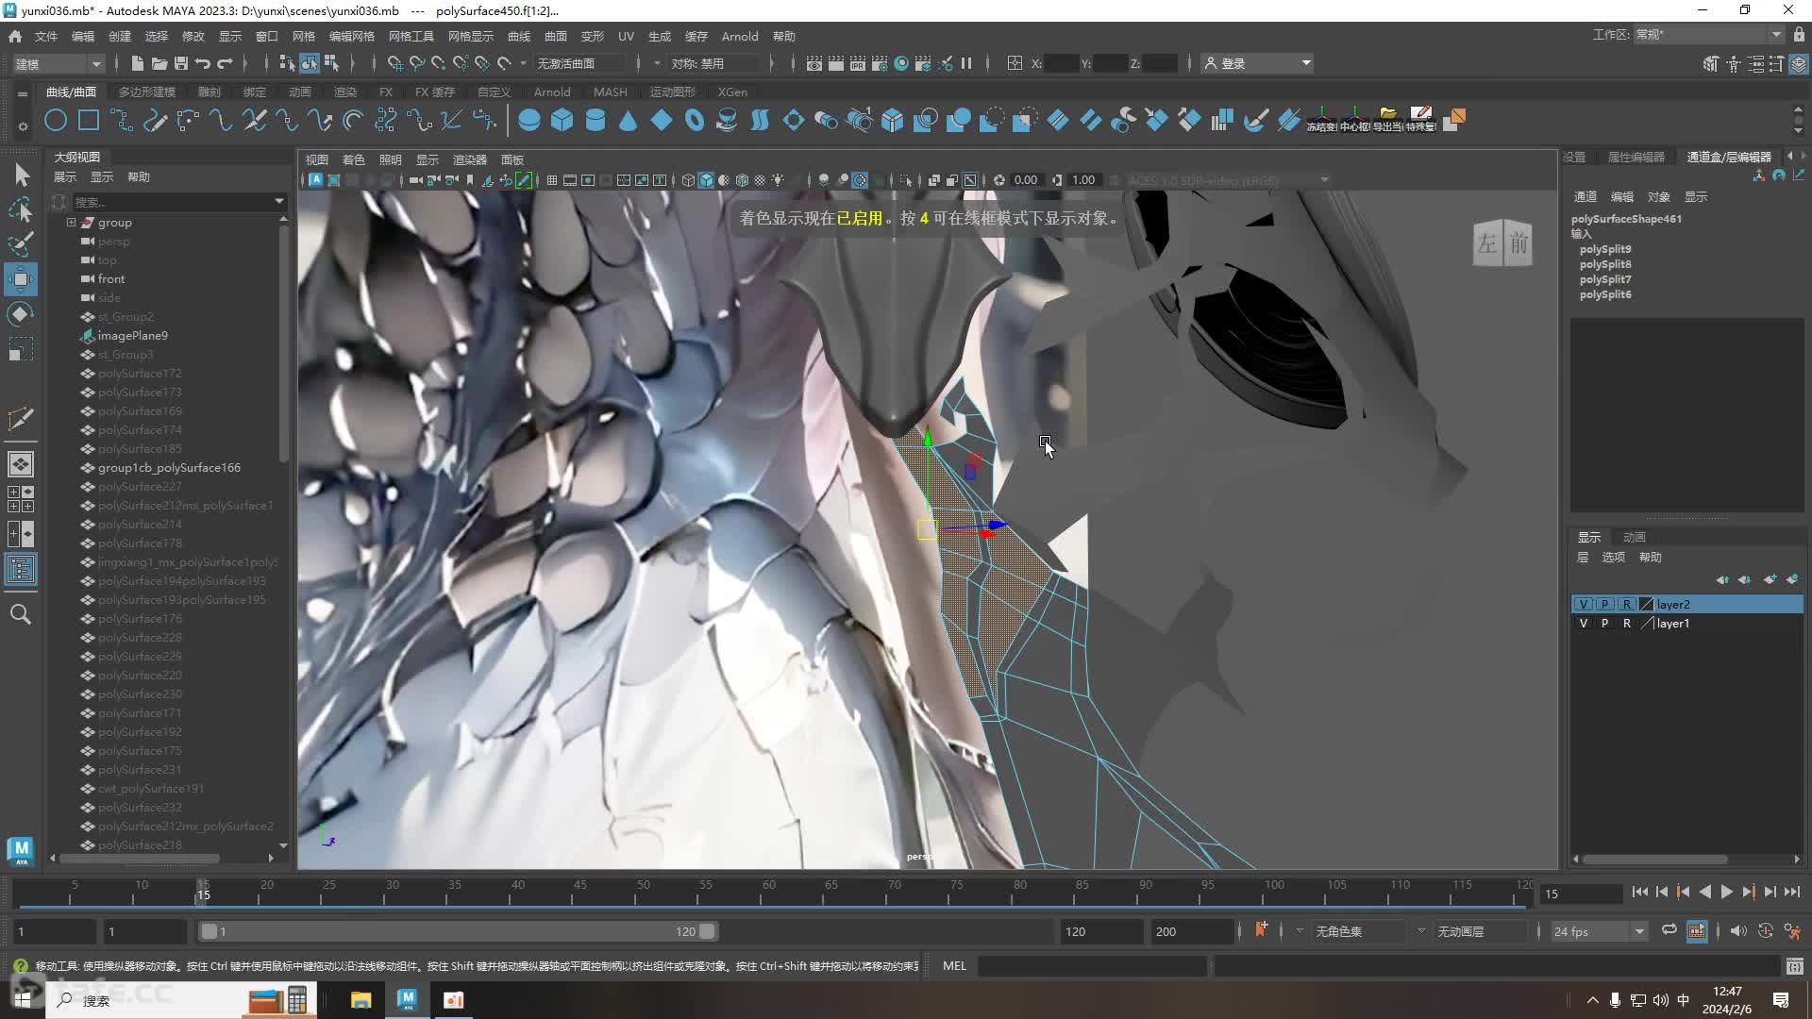This screenshot has width=1812, height=1019.
Task: Create a NURBS cone from shelf
Action: (x=629, y=120)
